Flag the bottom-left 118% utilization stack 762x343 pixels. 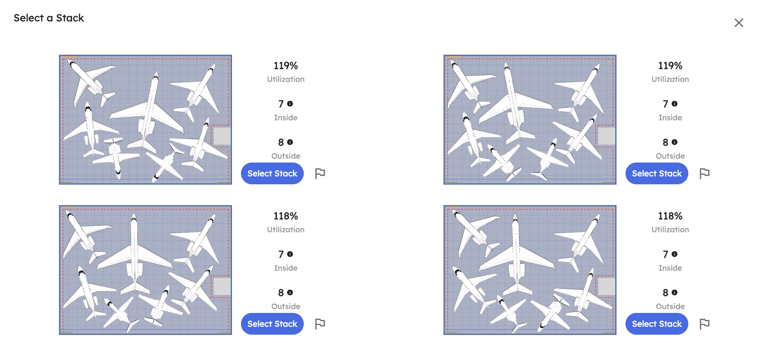point(321,323)
